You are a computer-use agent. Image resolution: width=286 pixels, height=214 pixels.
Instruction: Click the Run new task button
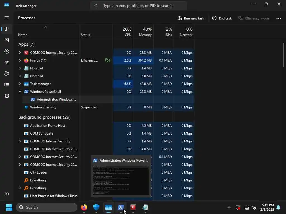point(191,18)
